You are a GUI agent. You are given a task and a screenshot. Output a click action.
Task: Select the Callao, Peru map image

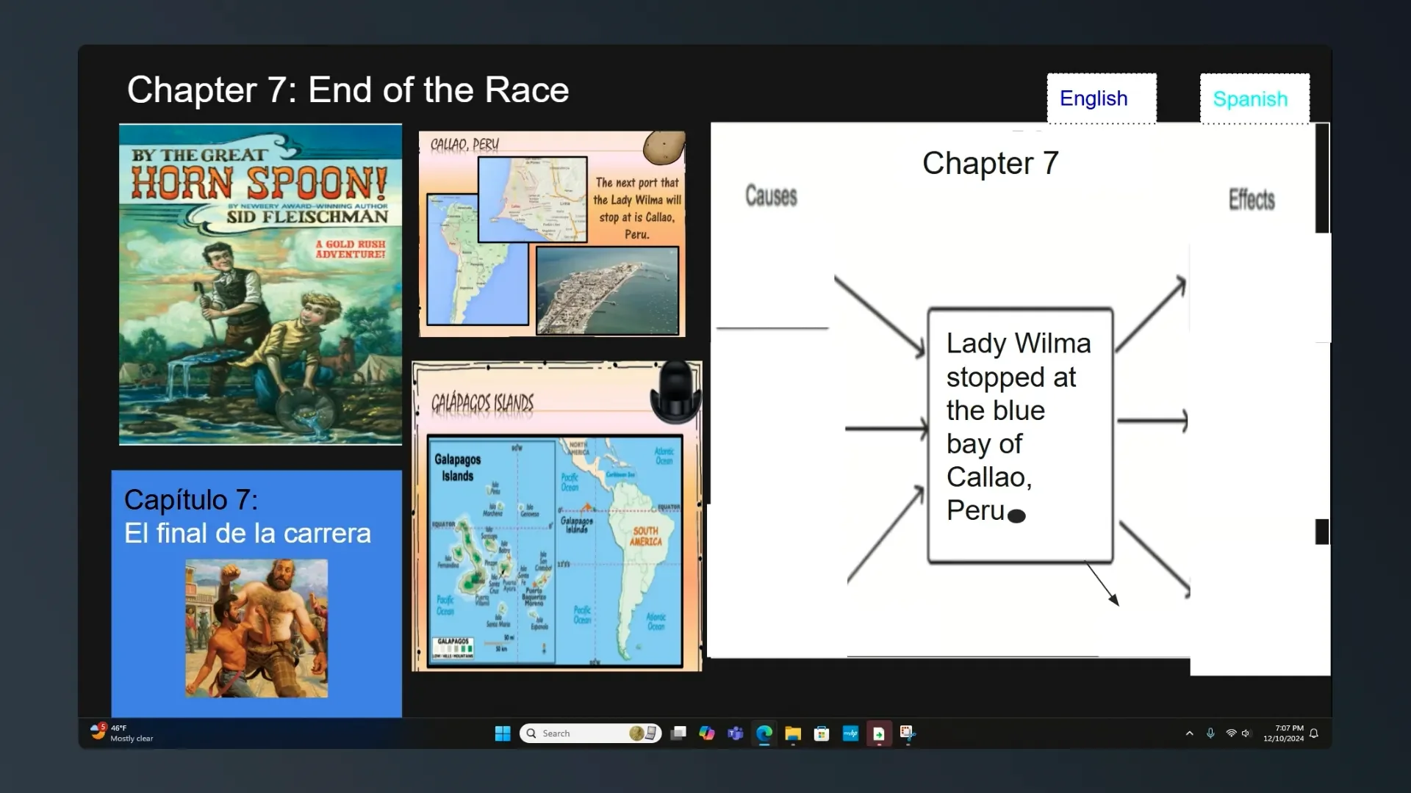pyautogui.click(x=552, y=234)
